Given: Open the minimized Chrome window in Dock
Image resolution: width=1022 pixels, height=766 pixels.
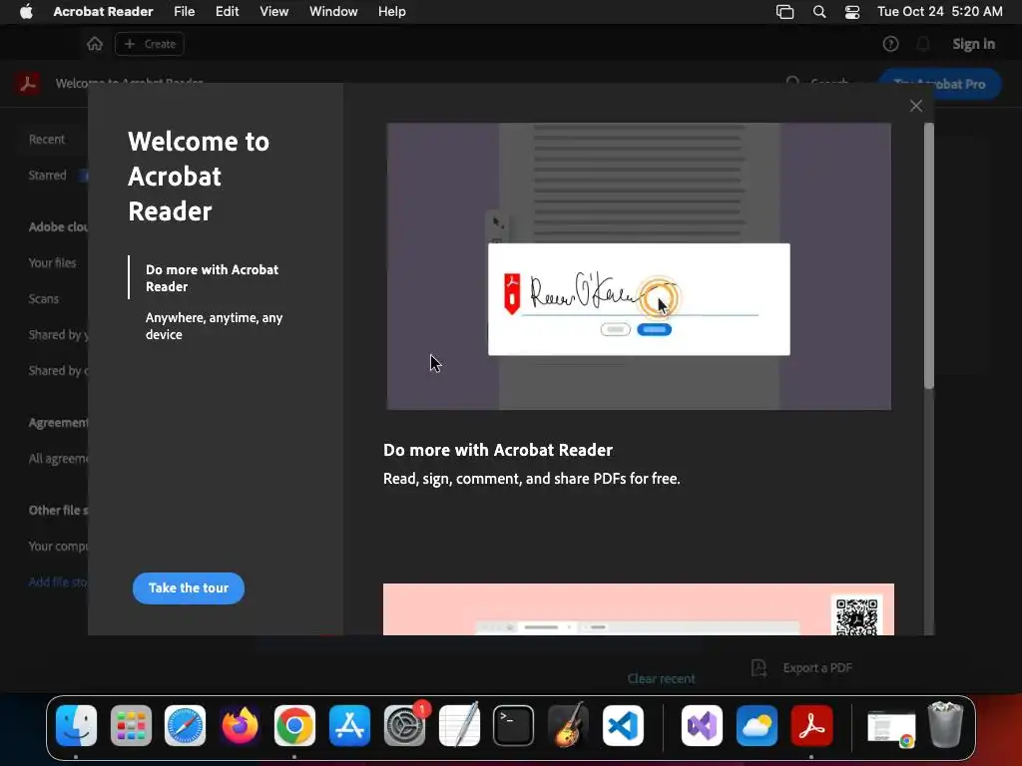Looking at the screenshot, I should pos(891,728).
